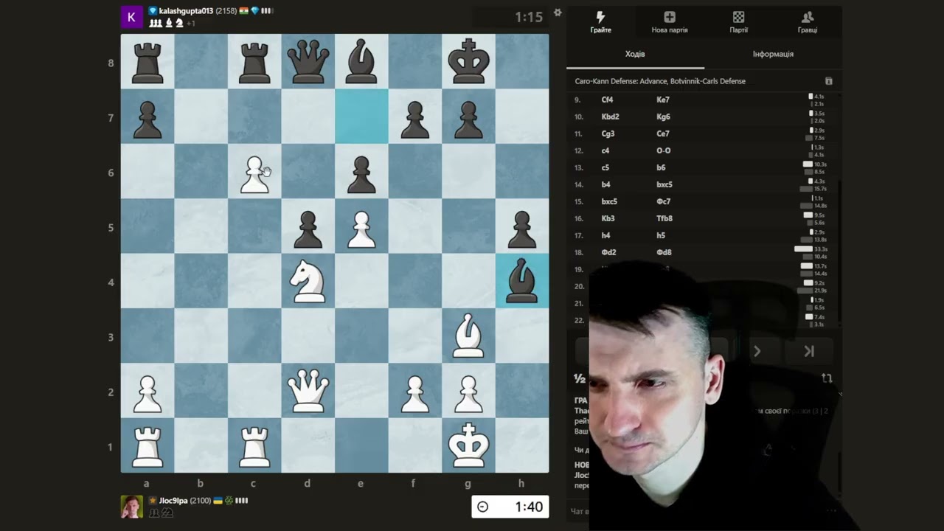This screenshot has width=944, height=531.
Task: Offer a draw with ½ button
Action: click(x=580, y=378)
